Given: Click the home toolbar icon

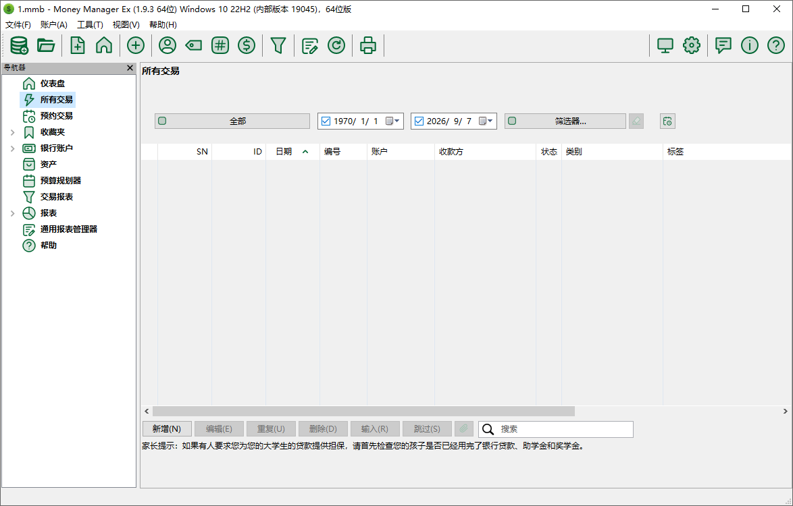Looking at the screenshot, I should [x=104, y=45].
